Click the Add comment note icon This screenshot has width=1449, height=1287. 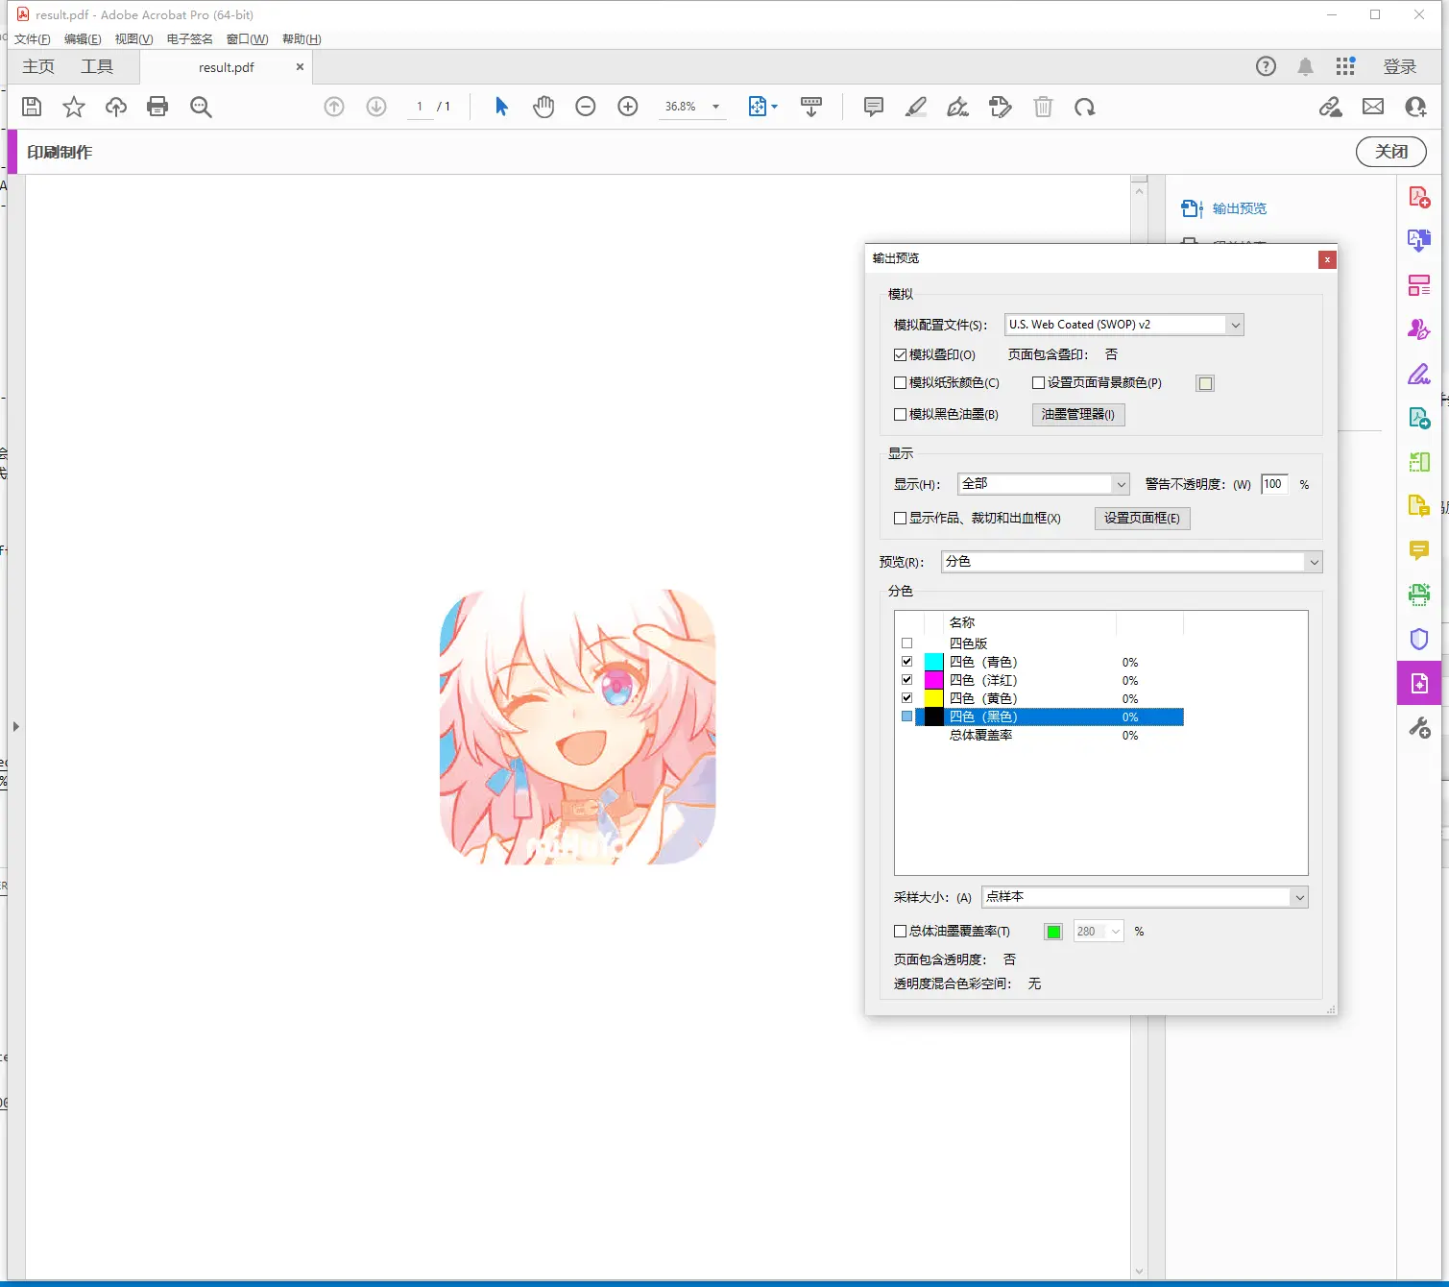click(873, 107)
